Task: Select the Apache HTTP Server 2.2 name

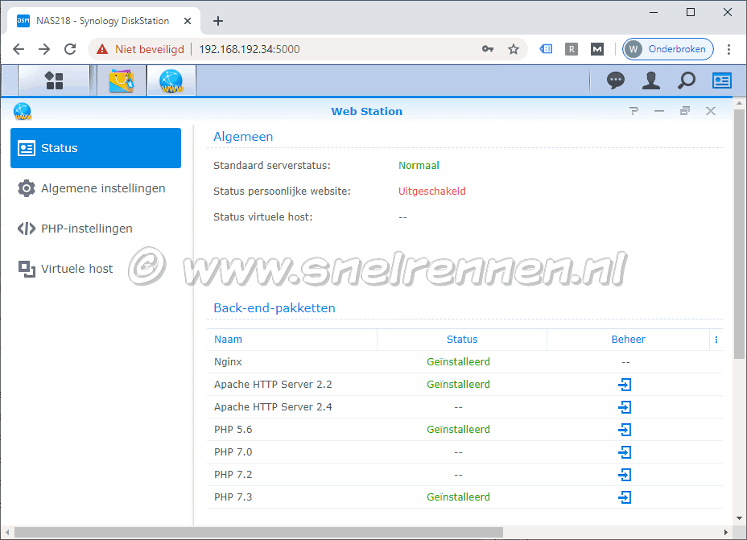Action: click(273, 385)
